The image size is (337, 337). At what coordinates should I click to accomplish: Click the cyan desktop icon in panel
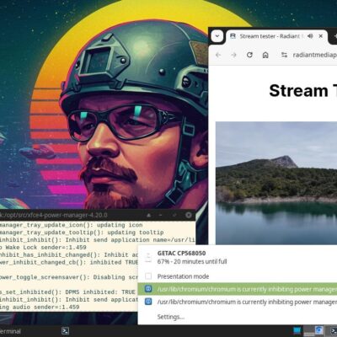tap(297, 330)
